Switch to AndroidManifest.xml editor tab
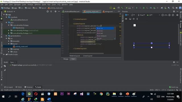182x102 pixels. tap(72, 12)
